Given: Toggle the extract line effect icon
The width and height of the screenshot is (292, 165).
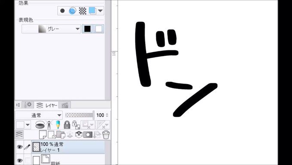Looking at the screenshot, I should (73, 11).
